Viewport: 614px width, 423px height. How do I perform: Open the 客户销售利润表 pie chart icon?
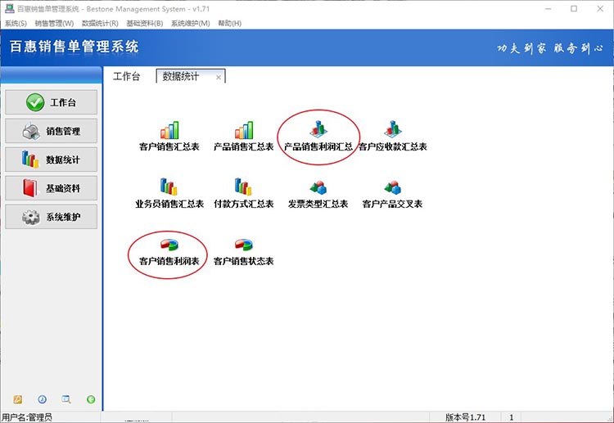[x=169, y=245]
